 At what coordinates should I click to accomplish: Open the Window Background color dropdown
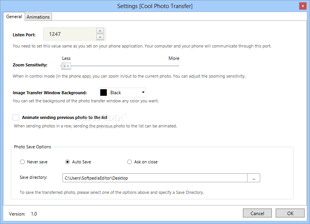[x=122, y=92]
